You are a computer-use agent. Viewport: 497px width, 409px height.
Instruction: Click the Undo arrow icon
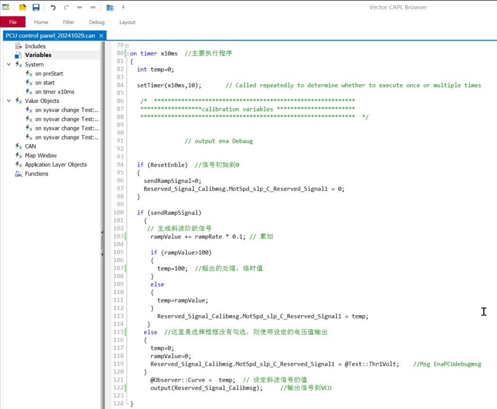coord(53,7)
